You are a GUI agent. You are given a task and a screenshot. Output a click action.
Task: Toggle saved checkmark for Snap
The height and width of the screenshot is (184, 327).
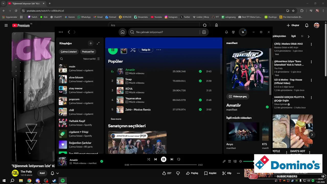click(x=200, y=81)
